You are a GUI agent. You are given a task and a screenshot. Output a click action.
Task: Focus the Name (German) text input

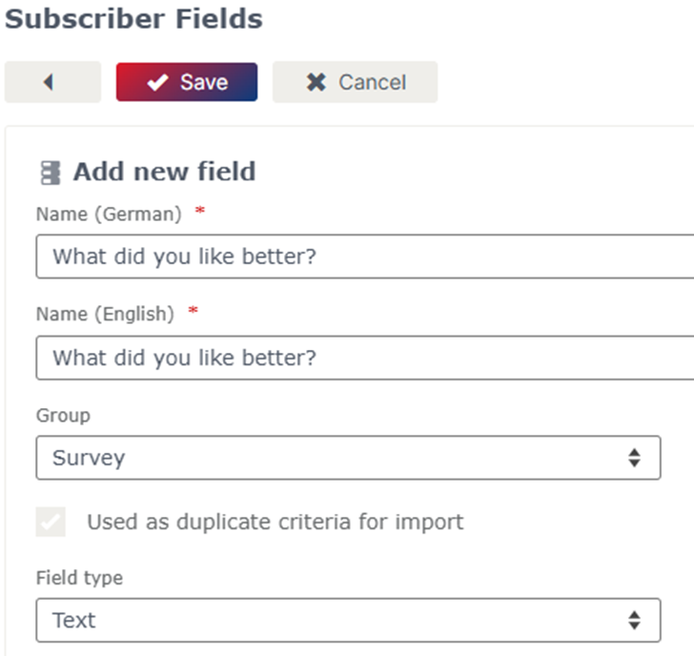(365, 256)
